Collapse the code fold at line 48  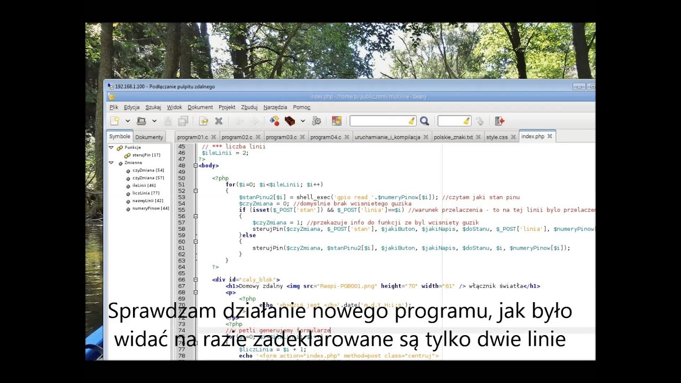point(196,165)
